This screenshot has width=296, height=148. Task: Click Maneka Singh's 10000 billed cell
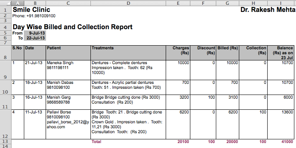tap(227, 70)
